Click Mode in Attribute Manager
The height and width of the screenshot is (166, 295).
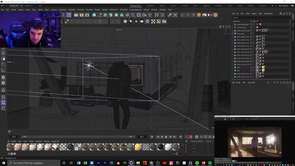tap(238, 83)
